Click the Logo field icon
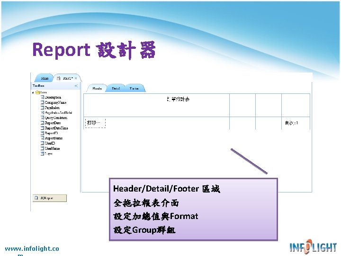The height and width of the screenshot is (256, 341). pyautogui.click(x=43, y=154)
